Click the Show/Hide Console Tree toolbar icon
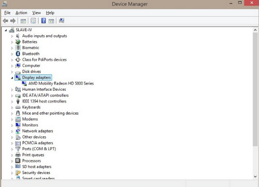 coord(23,21)
